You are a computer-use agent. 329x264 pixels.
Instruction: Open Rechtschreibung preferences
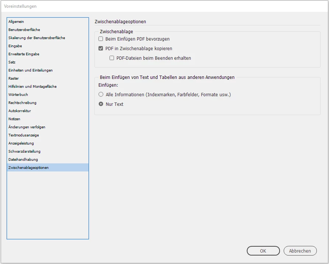pos(48,103)
